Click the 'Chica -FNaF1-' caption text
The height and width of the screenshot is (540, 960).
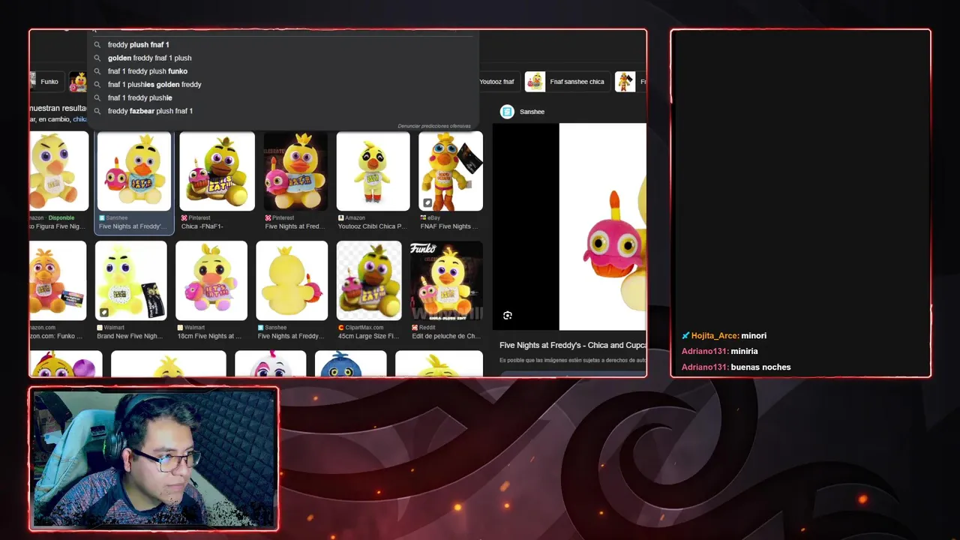(202, 226)
